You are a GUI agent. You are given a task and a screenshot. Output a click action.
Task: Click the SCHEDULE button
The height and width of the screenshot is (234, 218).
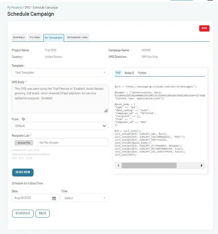23,213
